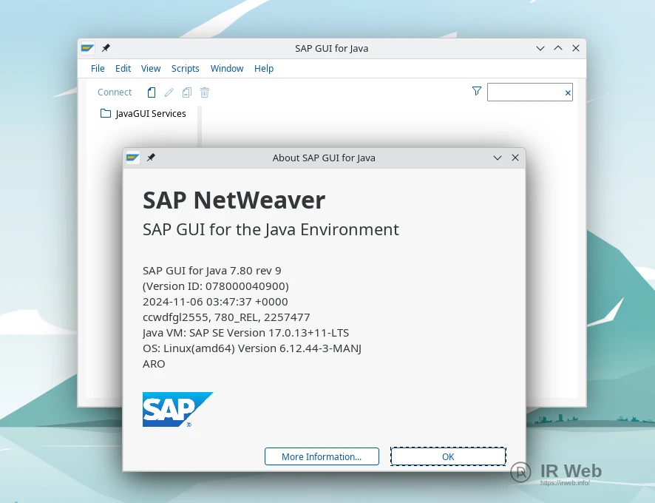Clear the filter field with the x icon
Image resolution: width=655 pixels, height=503 pixels.
[x=568, y=92]
